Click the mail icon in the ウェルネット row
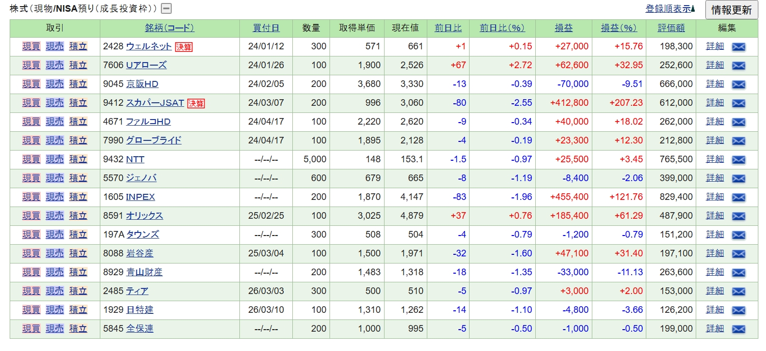This screenshot has height=351, width=766. pyautogui.click(x=738, y=47)
